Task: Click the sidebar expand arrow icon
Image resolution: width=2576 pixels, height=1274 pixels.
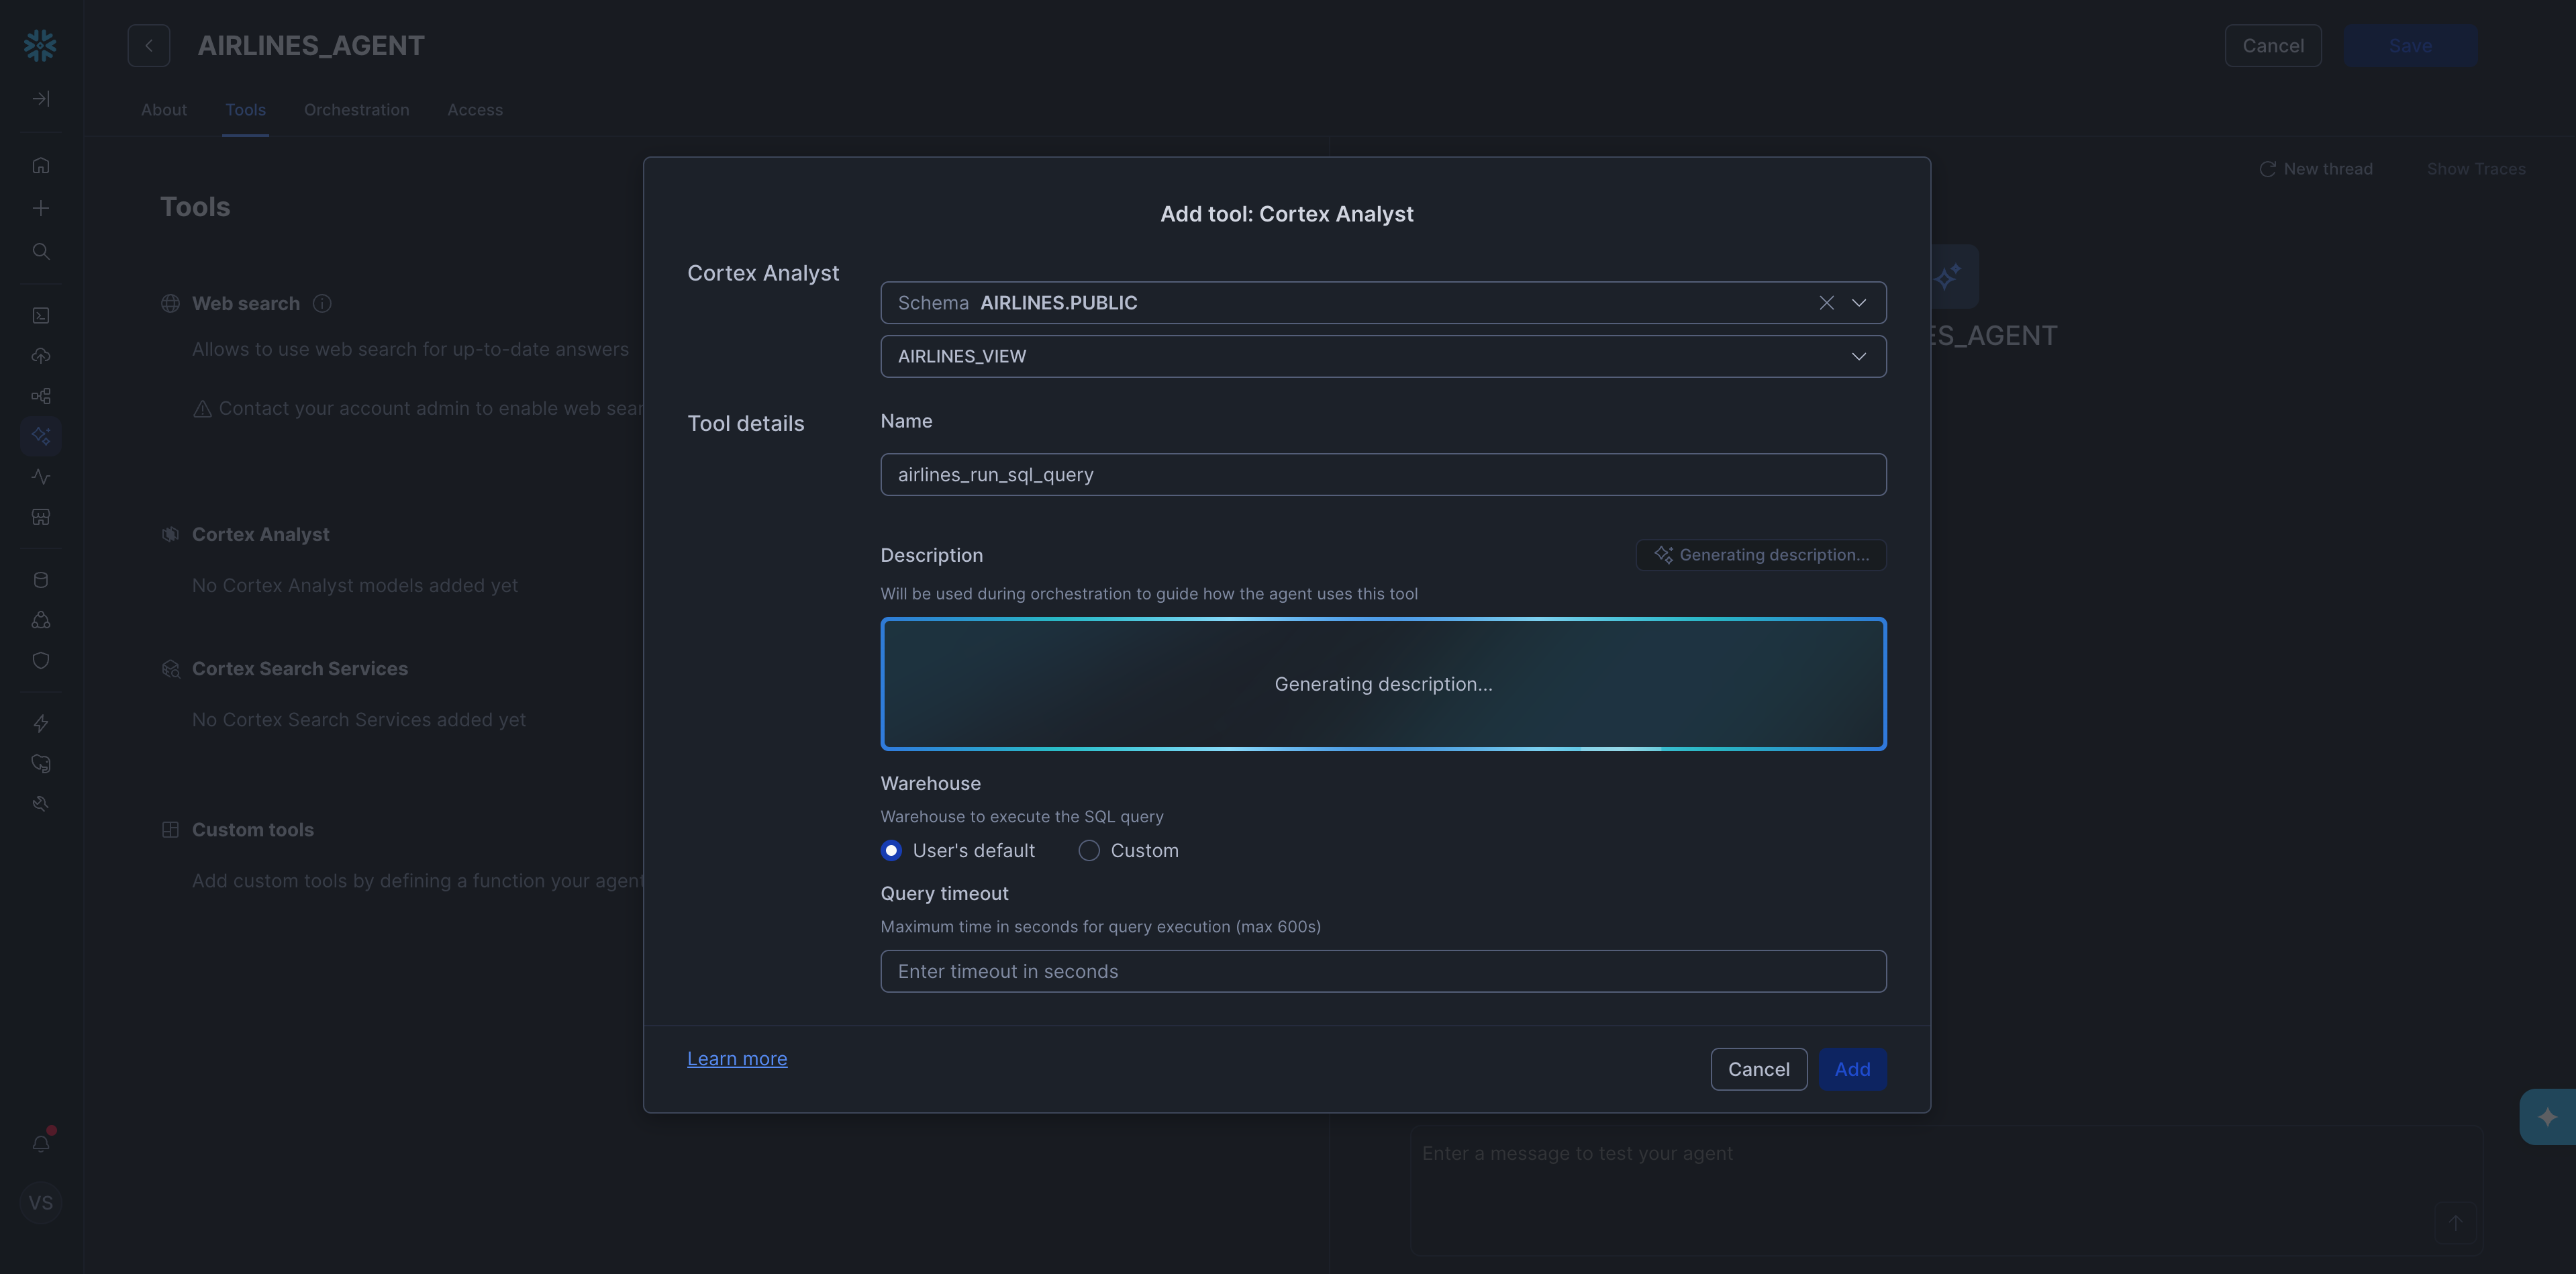Action: click(40, 98)
